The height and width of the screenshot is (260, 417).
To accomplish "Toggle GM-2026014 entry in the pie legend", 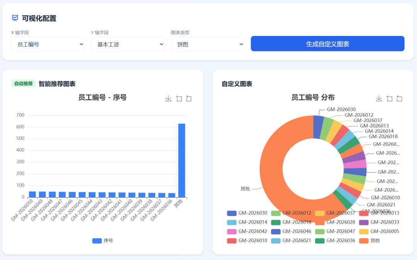I will pos(247,222).
